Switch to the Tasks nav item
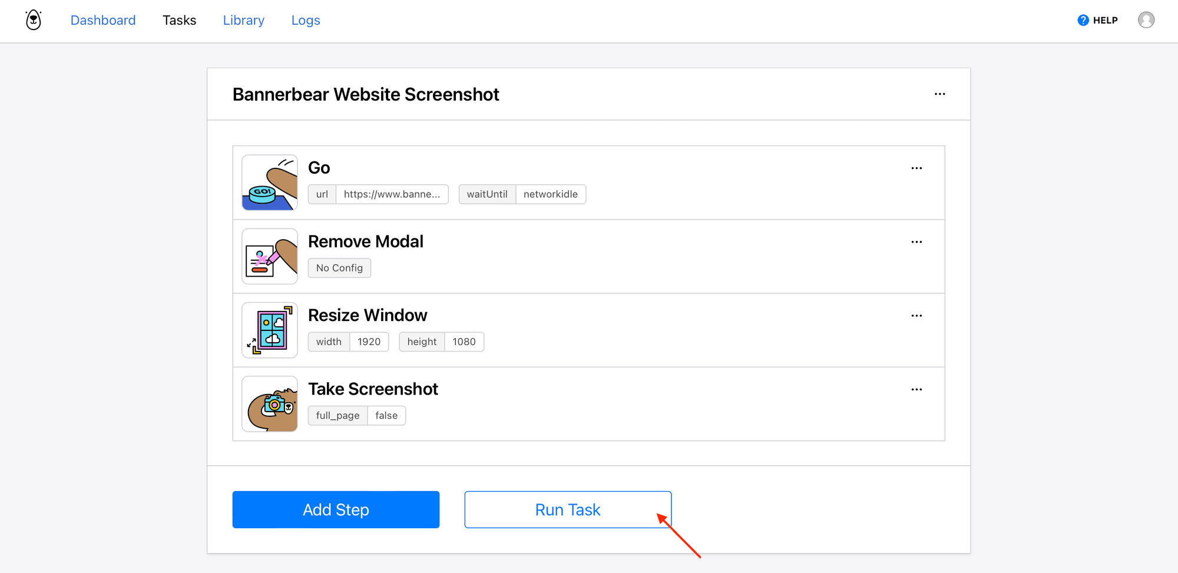This screenshot has height=573, width=1178. click(x=179, y=20)
